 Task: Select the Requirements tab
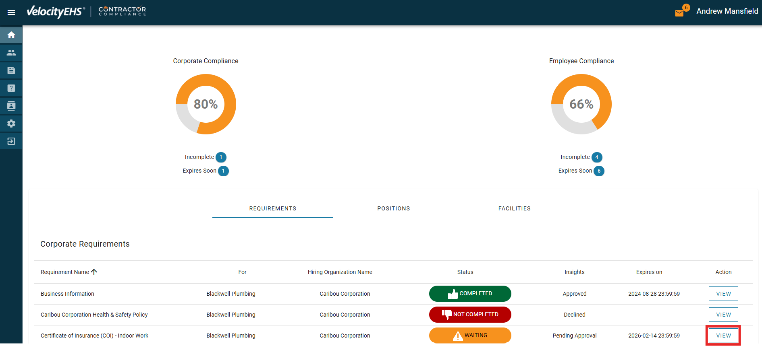[x=272, y=208]
